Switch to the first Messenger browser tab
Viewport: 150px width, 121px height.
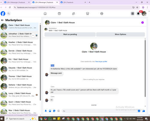[x=17, y=2]
